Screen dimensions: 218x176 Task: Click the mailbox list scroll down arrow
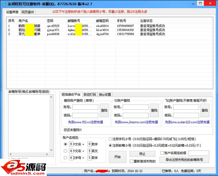51,150
